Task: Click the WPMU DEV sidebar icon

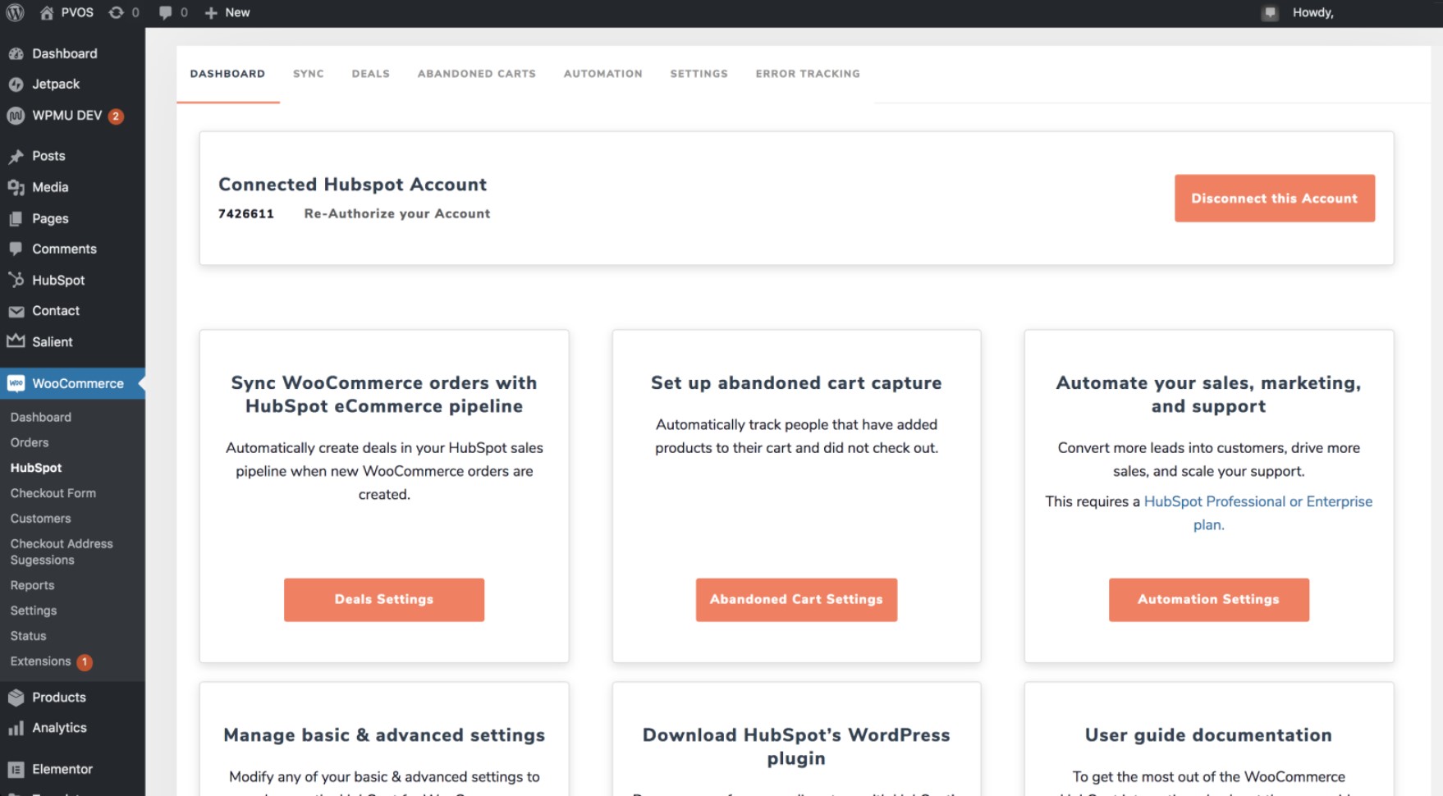Action: click(x=16, y=116)
